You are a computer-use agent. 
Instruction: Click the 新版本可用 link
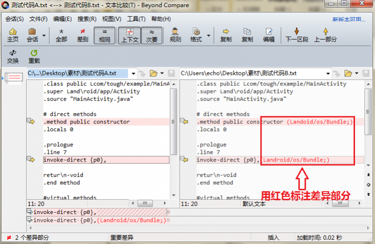(349, 20)
